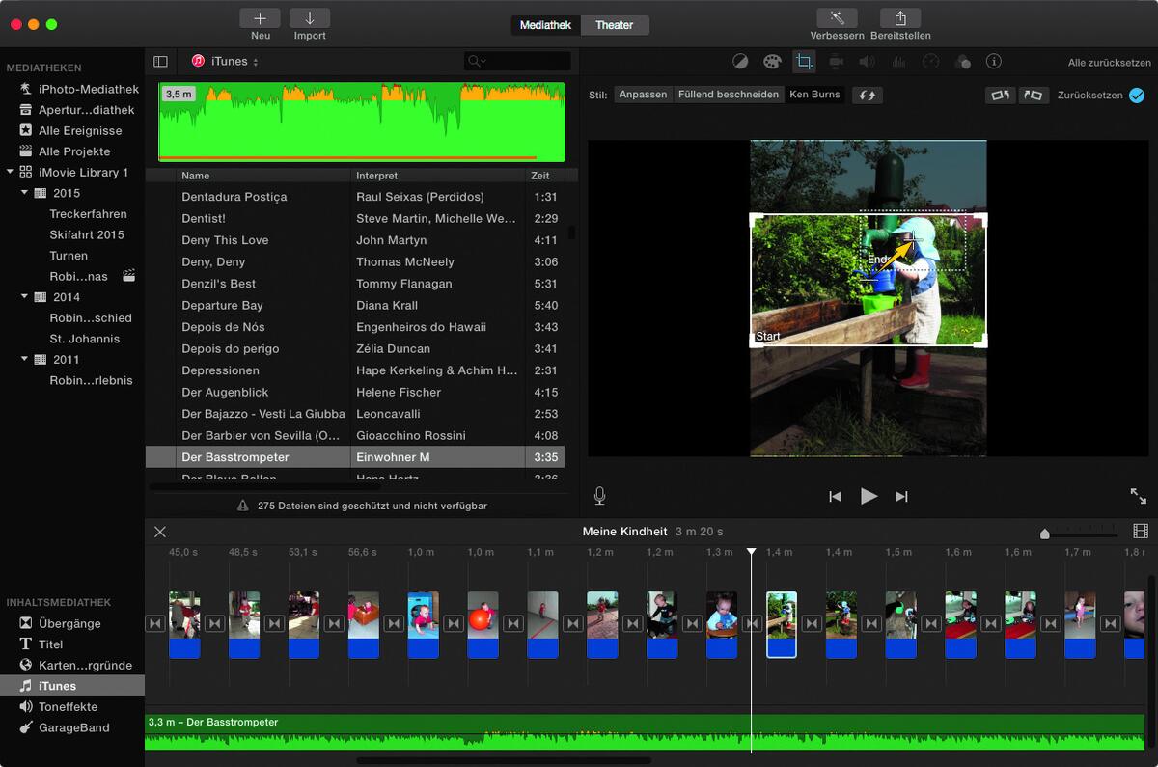Open the color correction palette icon
The image size is (1158, 767).
(x=772, y=61)
